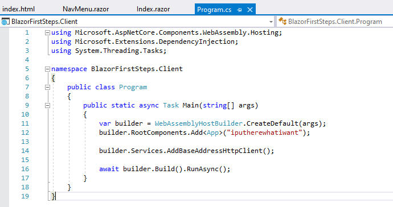Click the BlazorFirstSteps.Client project icon
Viewport: 393px width, 207px height.
pyautogui.click(x=6, y=22)
